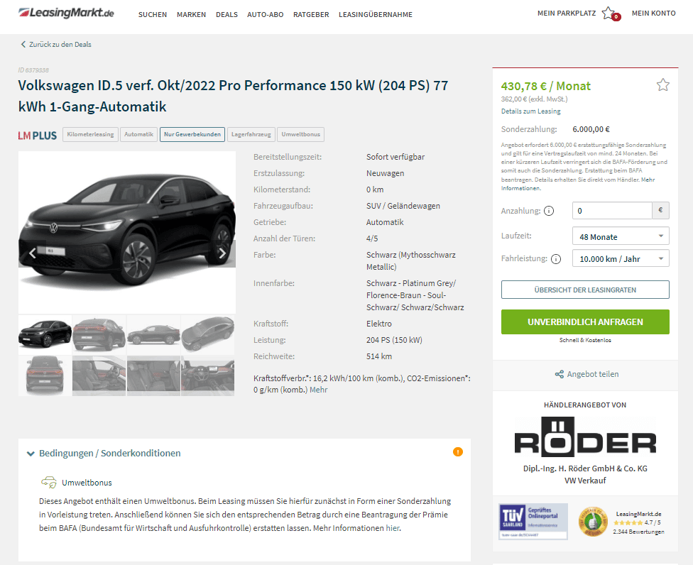This screenshot has height=565, width=693.
Task: Open the Laufzeit 48 Monate dropdown
Action: tap(621, 236)
